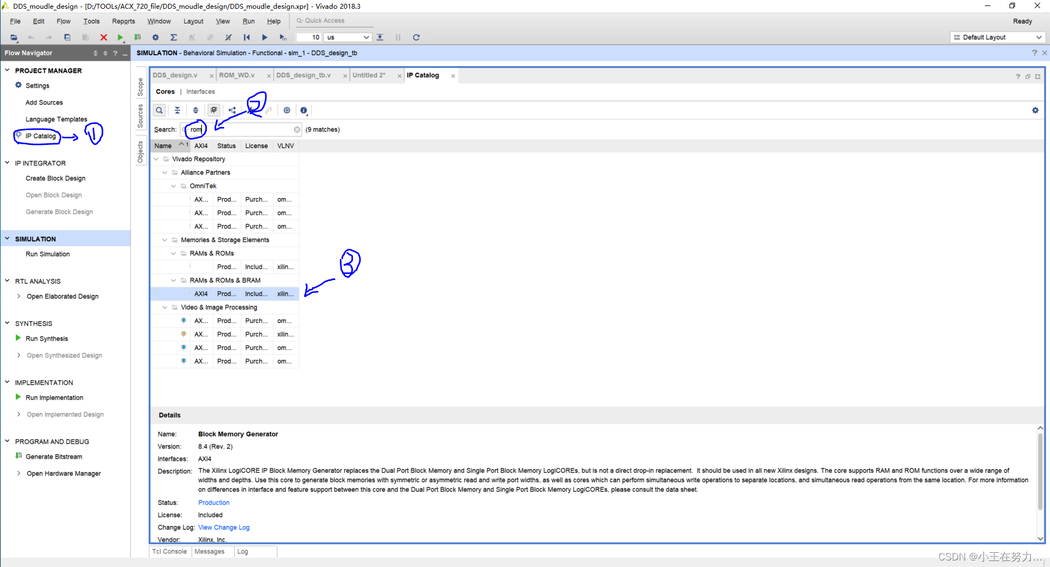This screenshot has width=1050, height=567.
Task: Click View Change Log link
Action: [224, 528]
